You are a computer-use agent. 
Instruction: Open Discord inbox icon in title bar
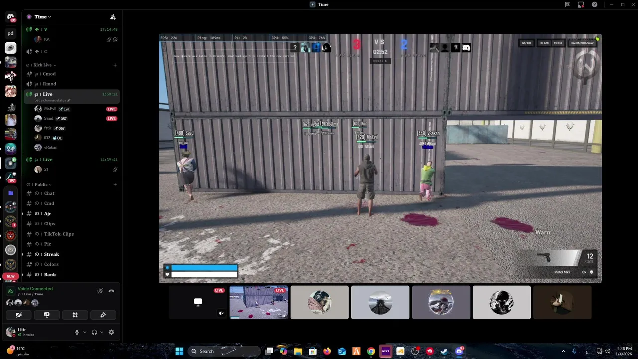click(x=581, y=4)
